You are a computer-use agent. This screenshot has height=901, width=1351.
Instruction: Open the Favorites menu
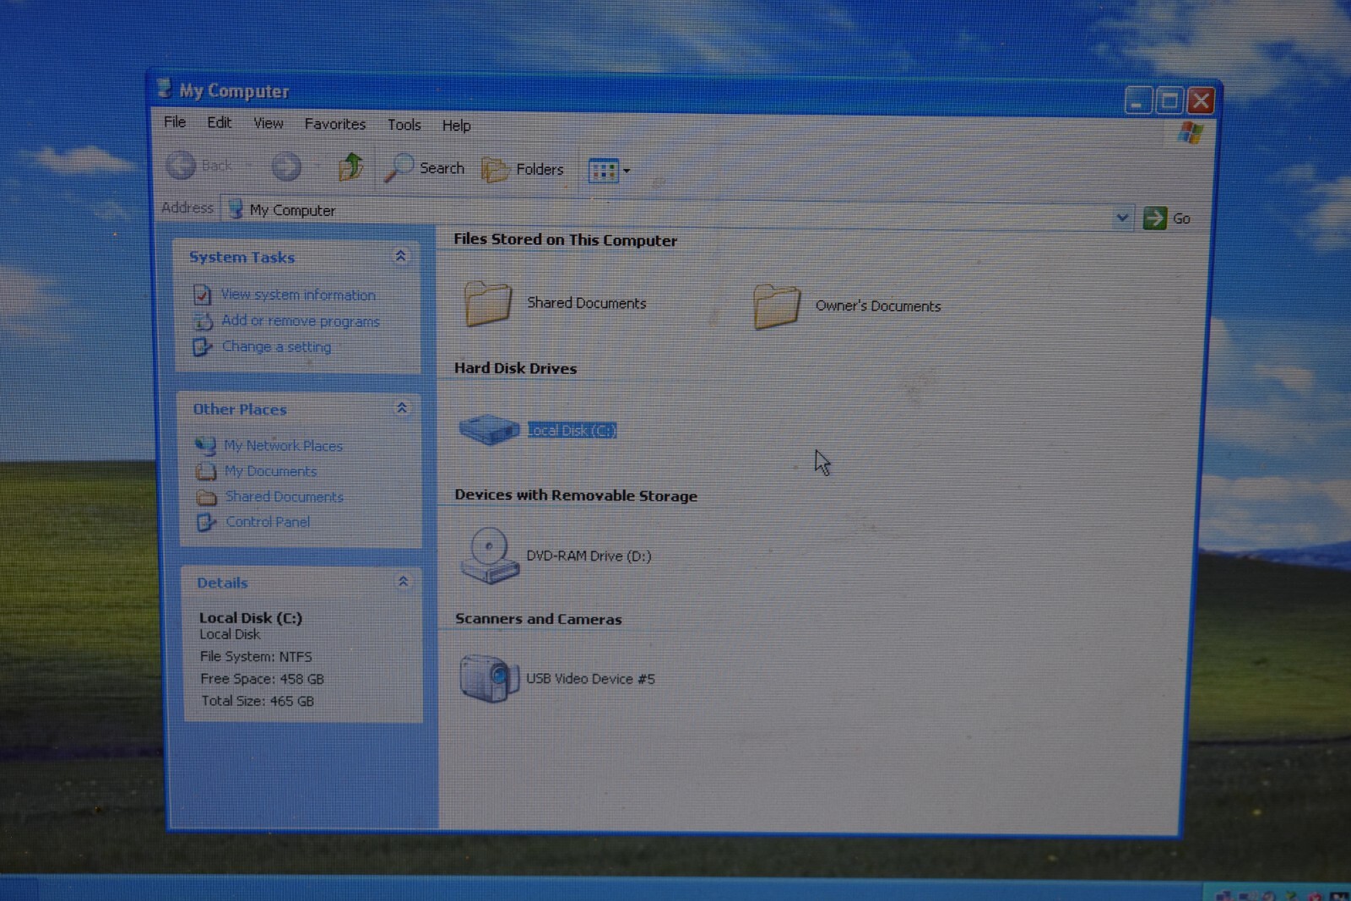pyautogui.click(x=335, y=124)
